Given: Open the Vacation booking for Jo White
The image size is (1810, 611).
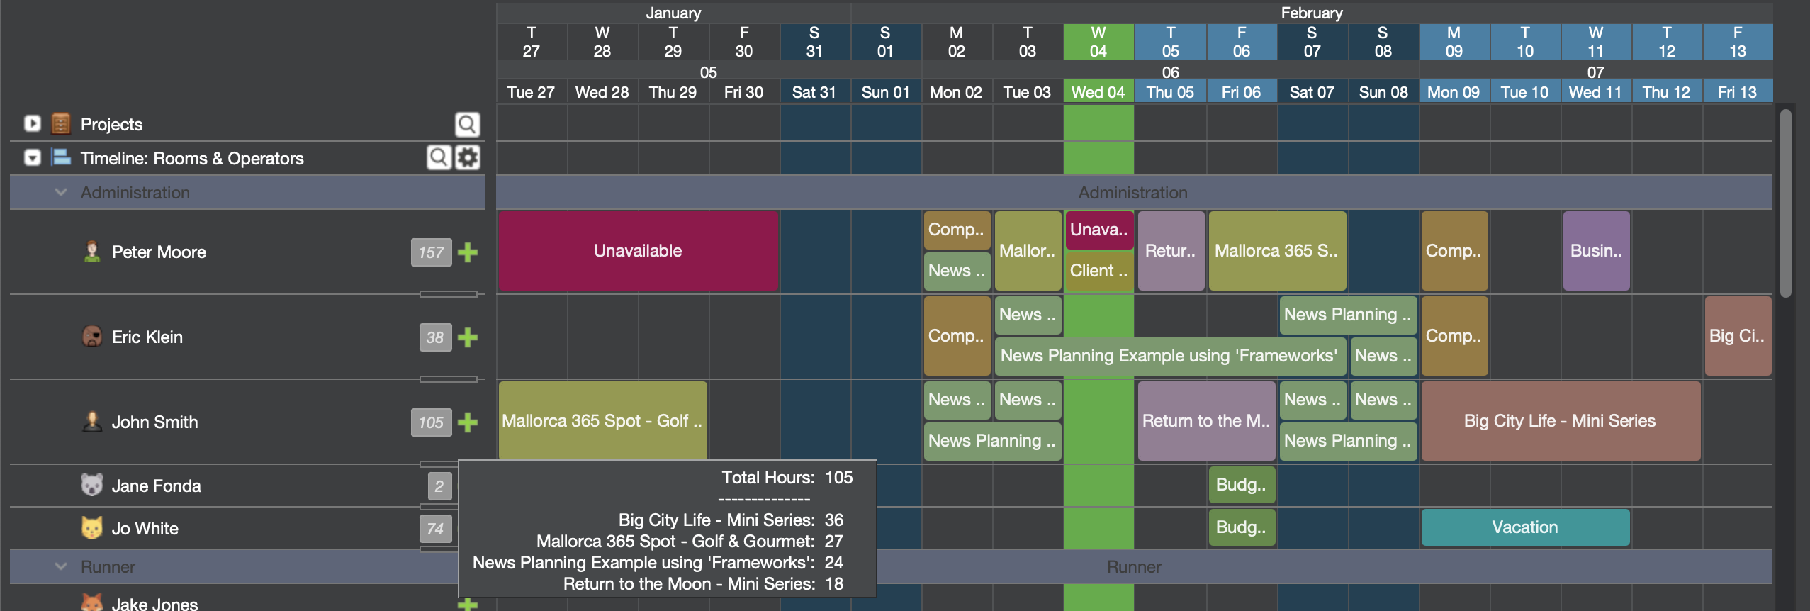Looking at the screenshot, I should pyautogui.click(x=1524, y=527).
